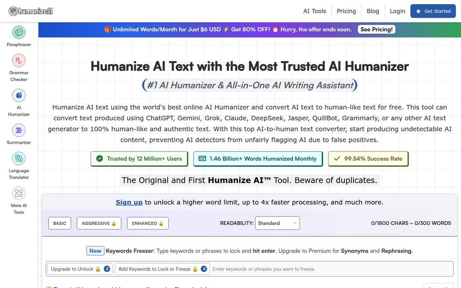
Task: Click the 0/1800 CHARS word counter
Action: tap(411, 223)
